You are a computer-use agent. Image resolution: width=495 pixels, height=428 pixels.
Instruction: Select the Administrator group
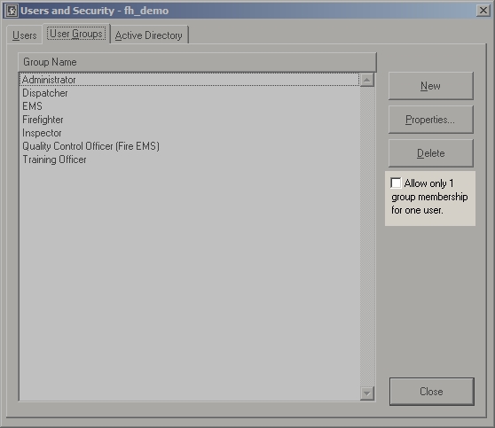click(x=189, y=80)
